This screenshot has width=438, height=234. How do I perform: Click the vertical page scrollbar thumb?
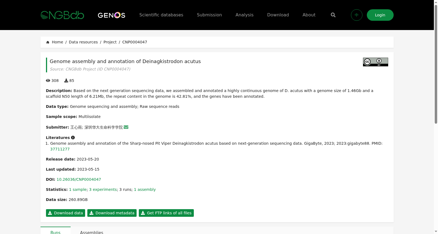coord(436,64)
